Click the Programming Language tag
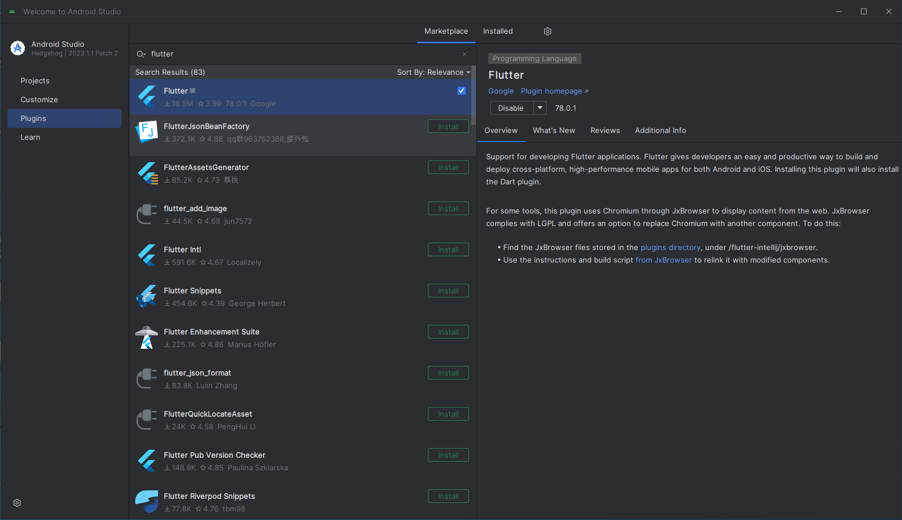The image size is (902, 520). point(535,59)
